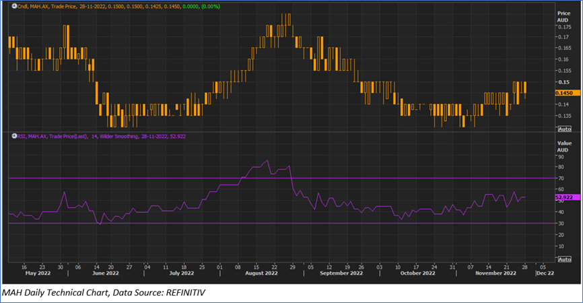Click the RSI series legend icon
The width and height of the screenshot is (583, 303).
point(14,136)
